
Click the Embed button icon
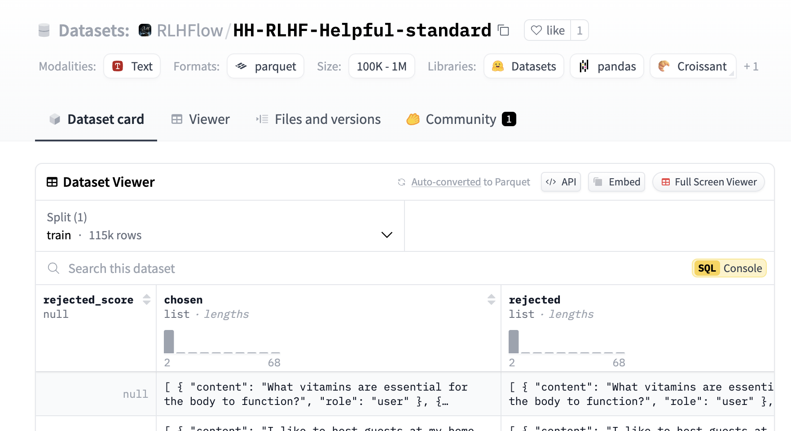click(x=598, y=182)
